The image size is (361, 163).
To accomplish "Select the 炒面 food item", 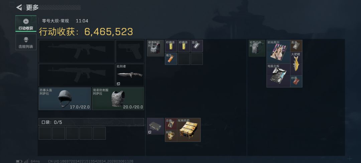I will tap(296, 81).
